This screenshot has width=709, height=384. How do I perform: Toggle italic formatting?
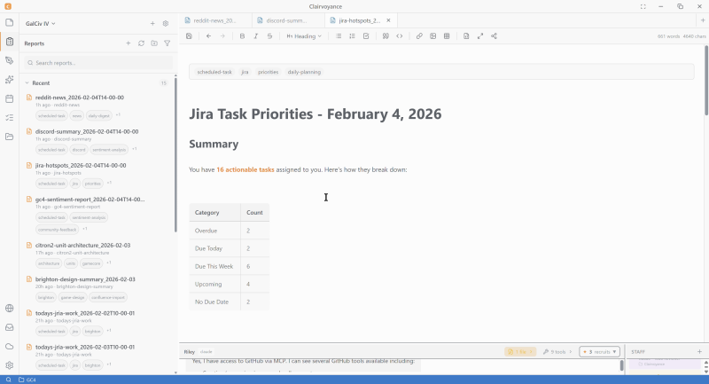(x=256, y=36)
